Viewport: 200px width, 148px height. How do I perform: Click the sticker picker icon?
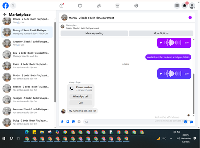(x=73, y=122)
